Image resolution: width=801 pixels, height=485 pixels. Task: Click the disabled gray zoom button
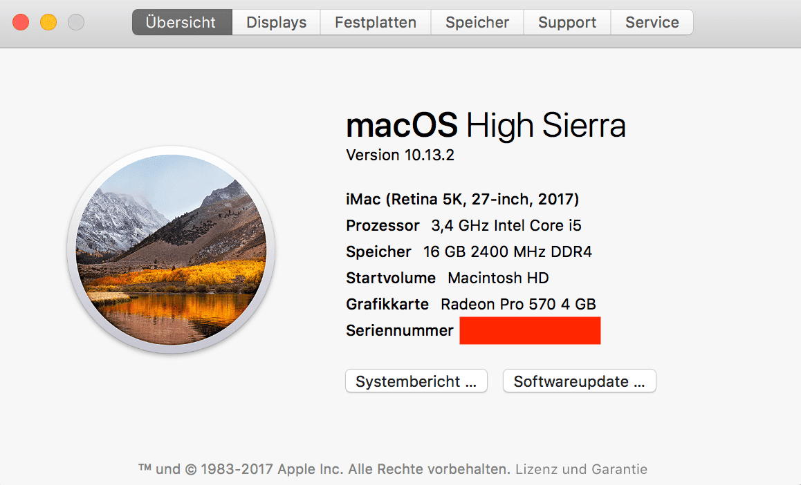76,22
